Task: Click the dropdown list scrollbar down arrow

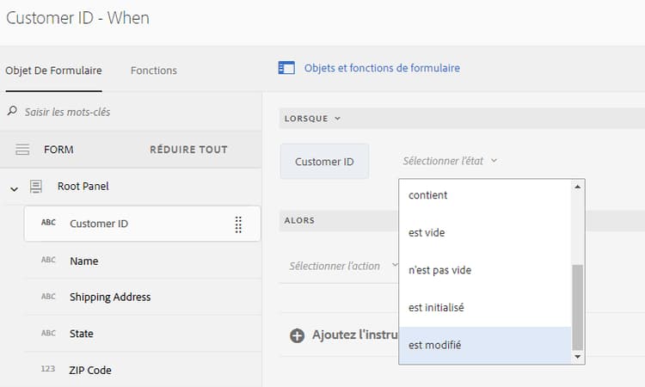Action: pyautogui.click(x=578, y=356)
